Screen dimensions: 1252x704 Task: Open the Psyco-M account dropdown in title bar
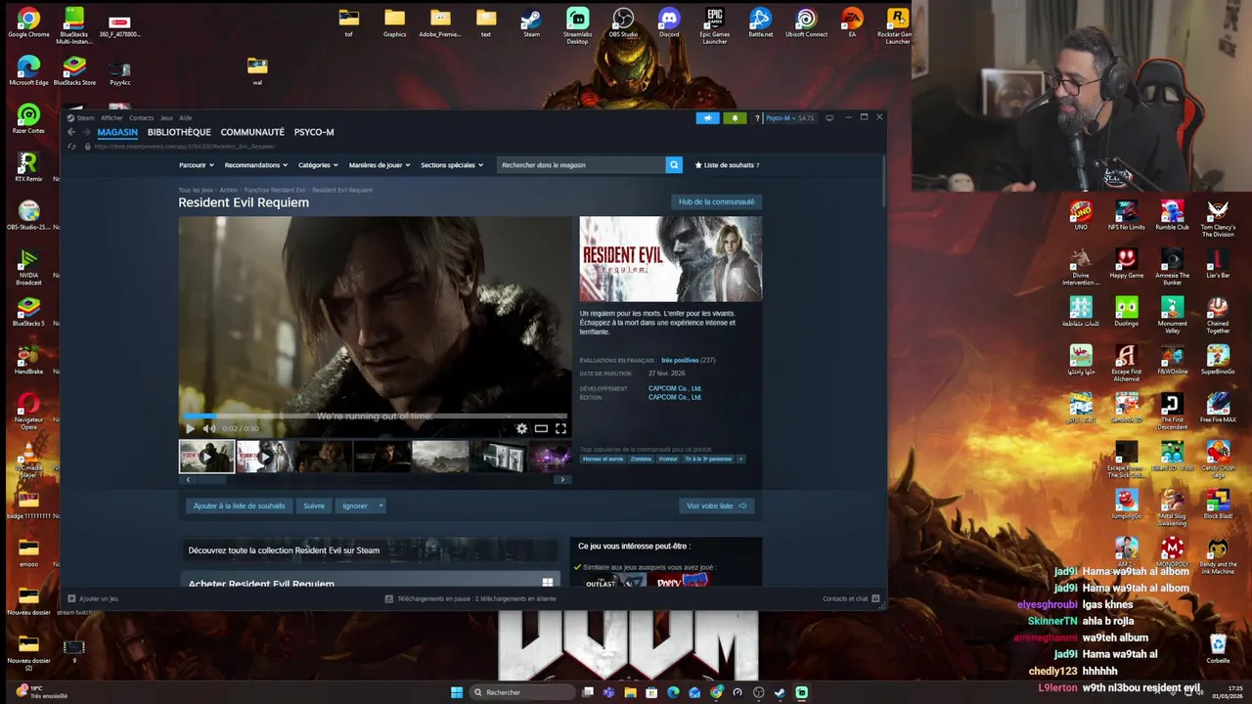790,118
